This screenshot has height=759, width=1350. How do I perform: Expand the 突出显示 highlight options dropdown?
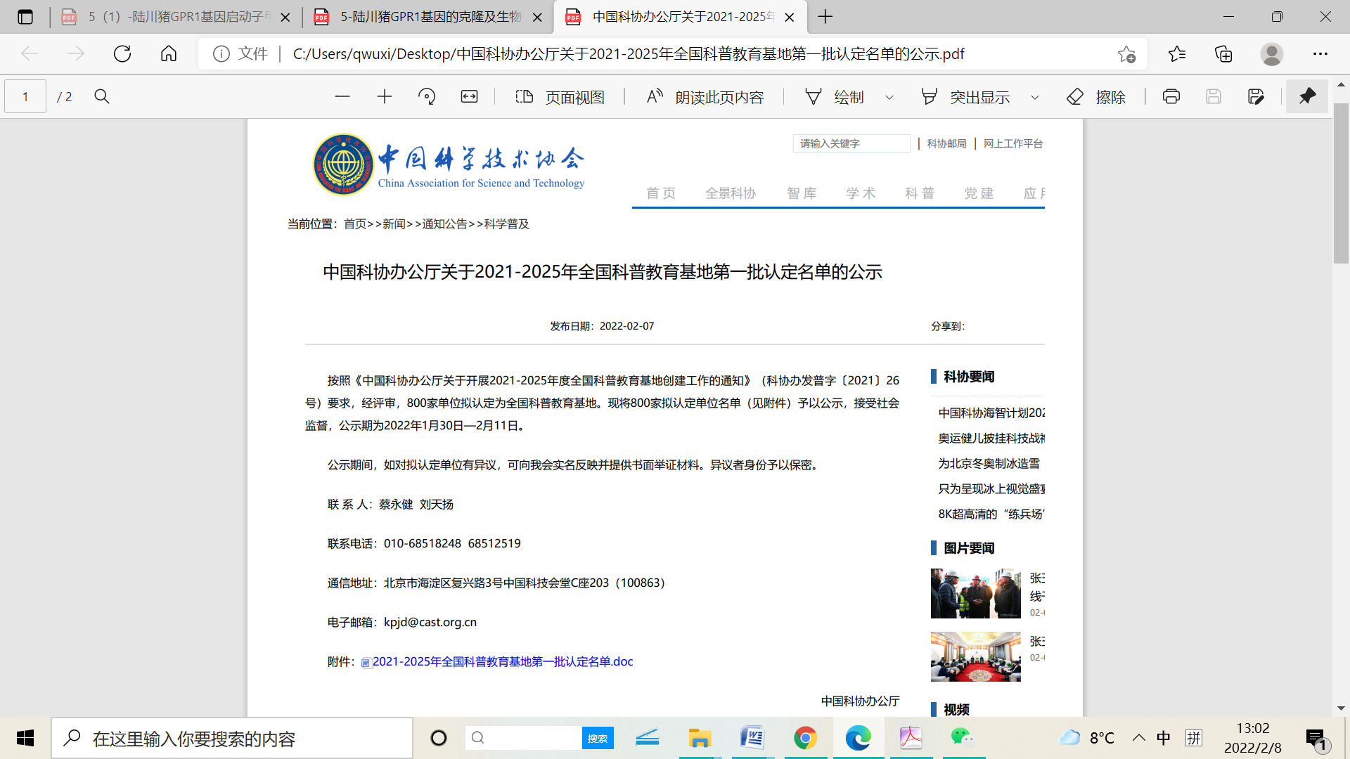[1035, 98]
